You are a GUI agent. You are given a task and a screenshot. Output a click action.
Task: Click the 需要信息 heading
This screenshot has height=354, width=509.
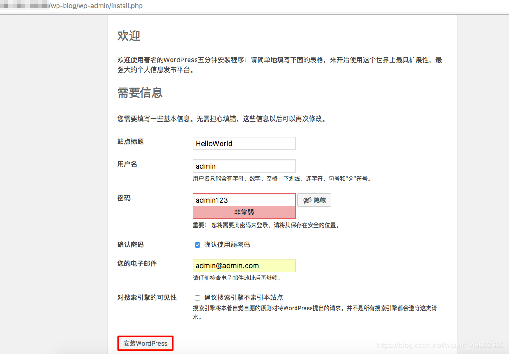(x=140, y=92)
